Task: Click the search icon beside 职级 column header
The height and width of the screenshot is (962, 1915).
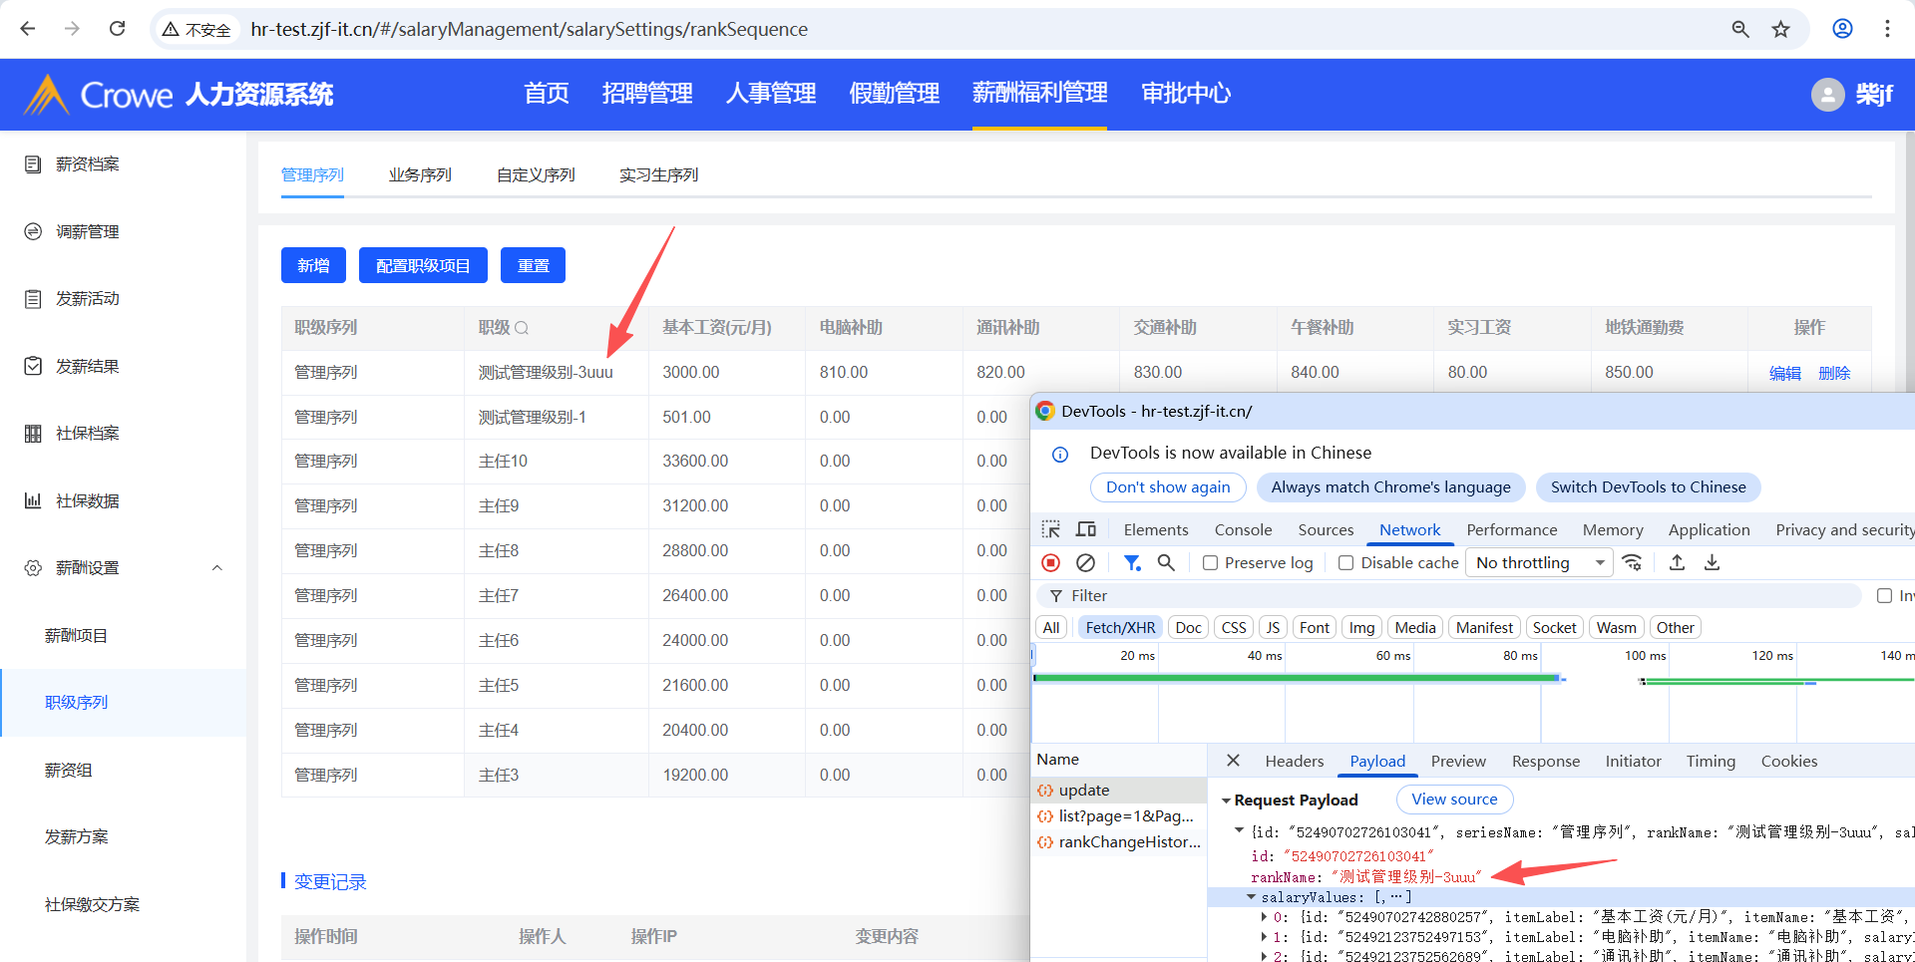Action: (522, 328)
